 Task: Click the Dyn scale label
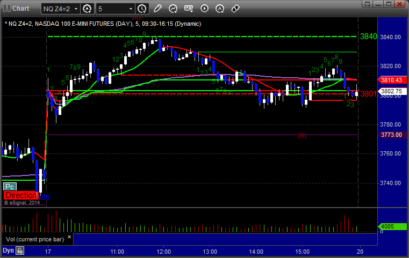pos(8,250)
